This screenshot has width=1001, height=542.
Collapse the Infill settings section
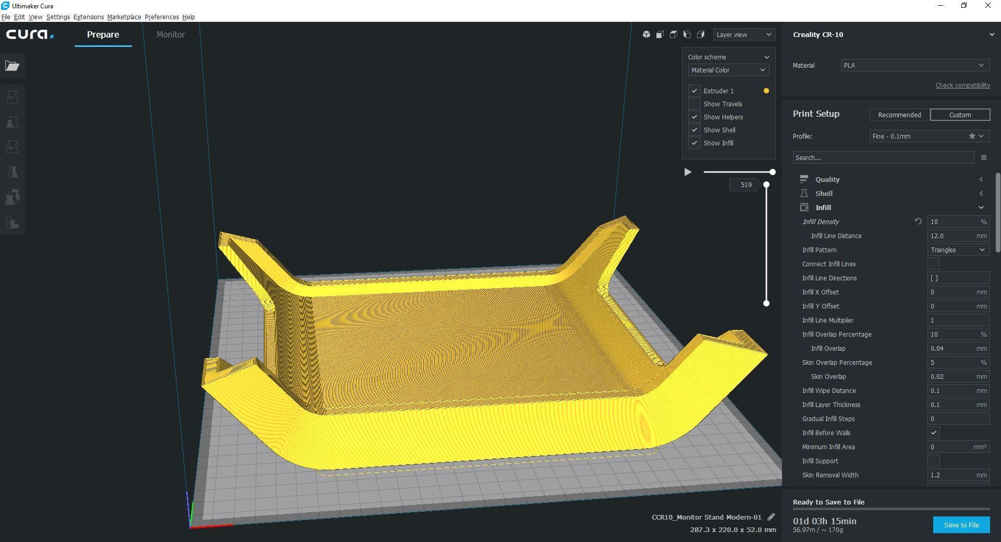pyautogui.click(x=981, y=207)
